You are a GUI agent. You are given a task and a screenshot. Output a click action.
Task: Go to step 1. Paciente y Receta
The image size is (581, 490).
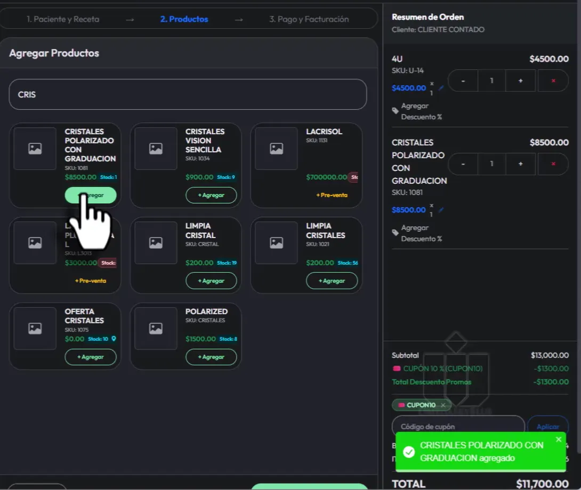pyautogui.click(x=63, y=19)
